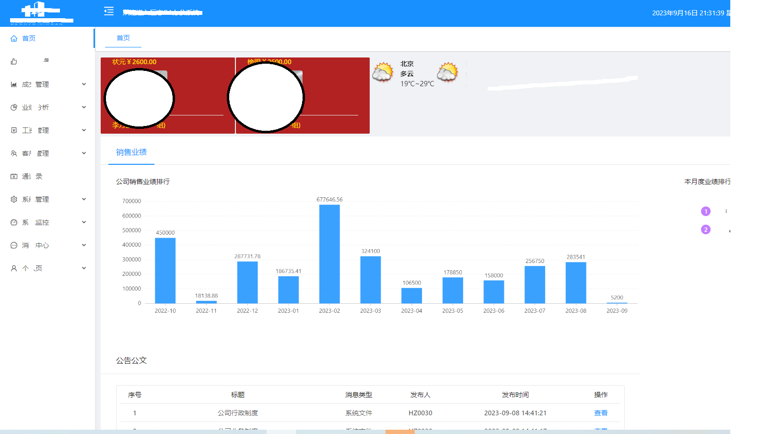Viewport: 760px width, 434px height.
Task: Click the 榜眼 ￥2600.00 red card
Action: coord(303,95)
